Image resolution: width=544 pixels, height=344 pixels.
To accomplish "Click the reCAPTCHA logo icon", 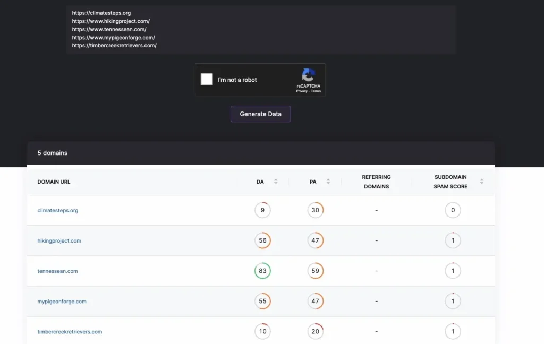I will tap(308, 75).
